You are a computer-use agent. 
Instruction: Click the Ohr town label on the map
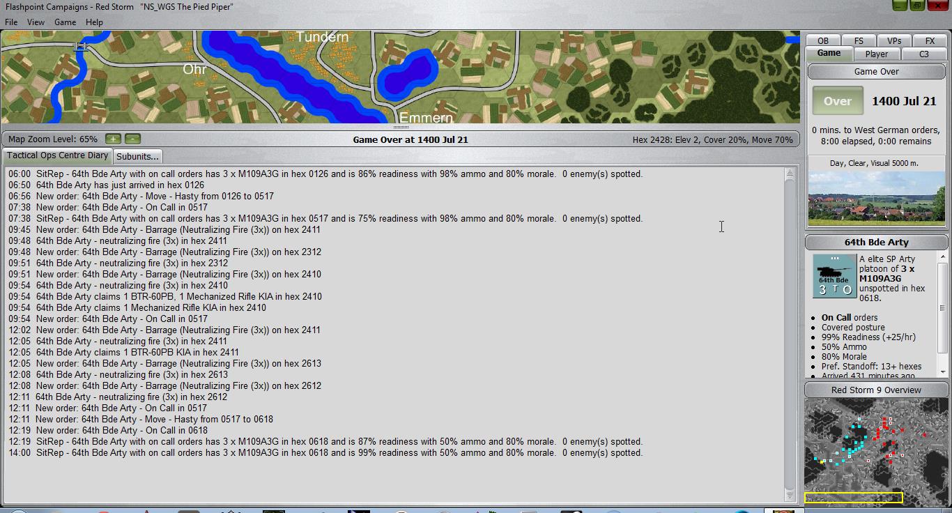[194, 69]
